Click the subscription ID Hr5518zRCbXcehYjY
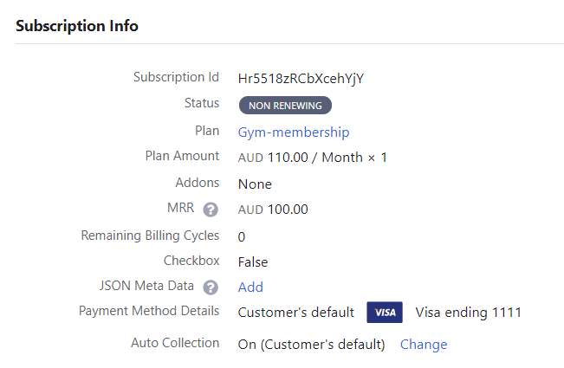The height and width of the screenshot is (368, 564). click(301, 78)
